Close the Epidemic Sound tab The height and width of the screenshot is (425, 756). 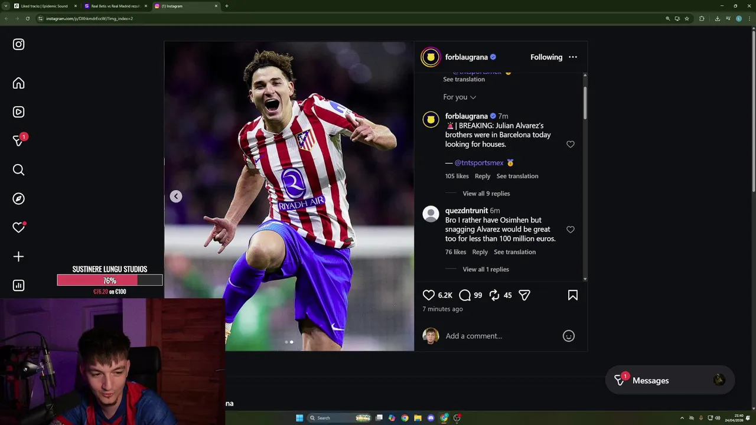(x=75, y=6)
